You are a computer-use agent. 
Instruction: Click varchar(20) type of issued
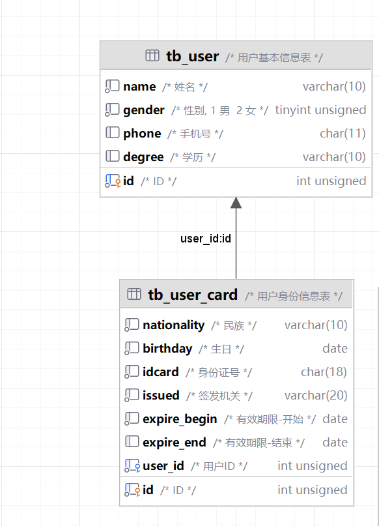[x=316, y=395]
